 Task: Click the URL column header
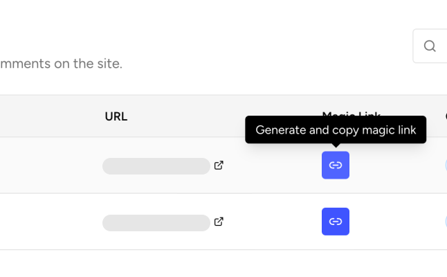116,116
